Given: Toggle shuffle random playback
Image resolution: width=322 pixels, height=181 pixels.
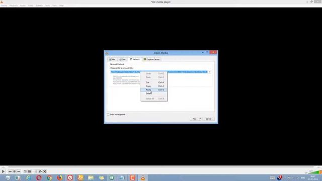Looking at the screenshot, I should (45, 171).
